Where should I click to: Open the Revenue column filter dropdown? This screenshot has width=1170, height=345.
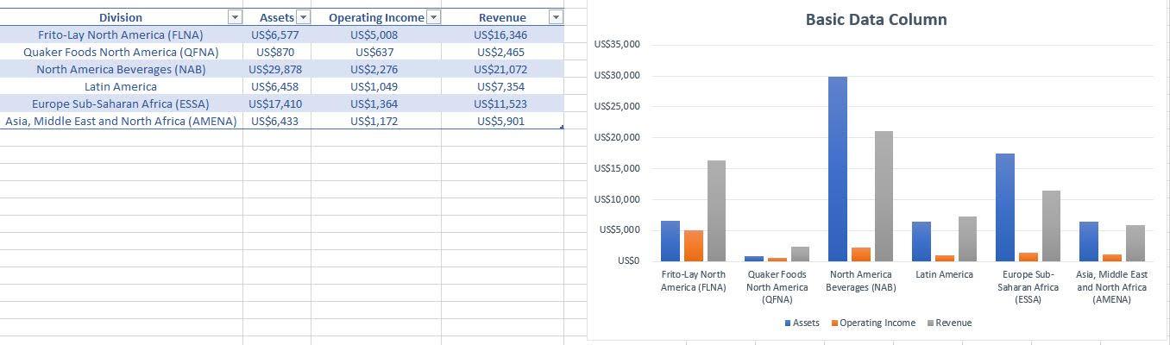(556, 17)
